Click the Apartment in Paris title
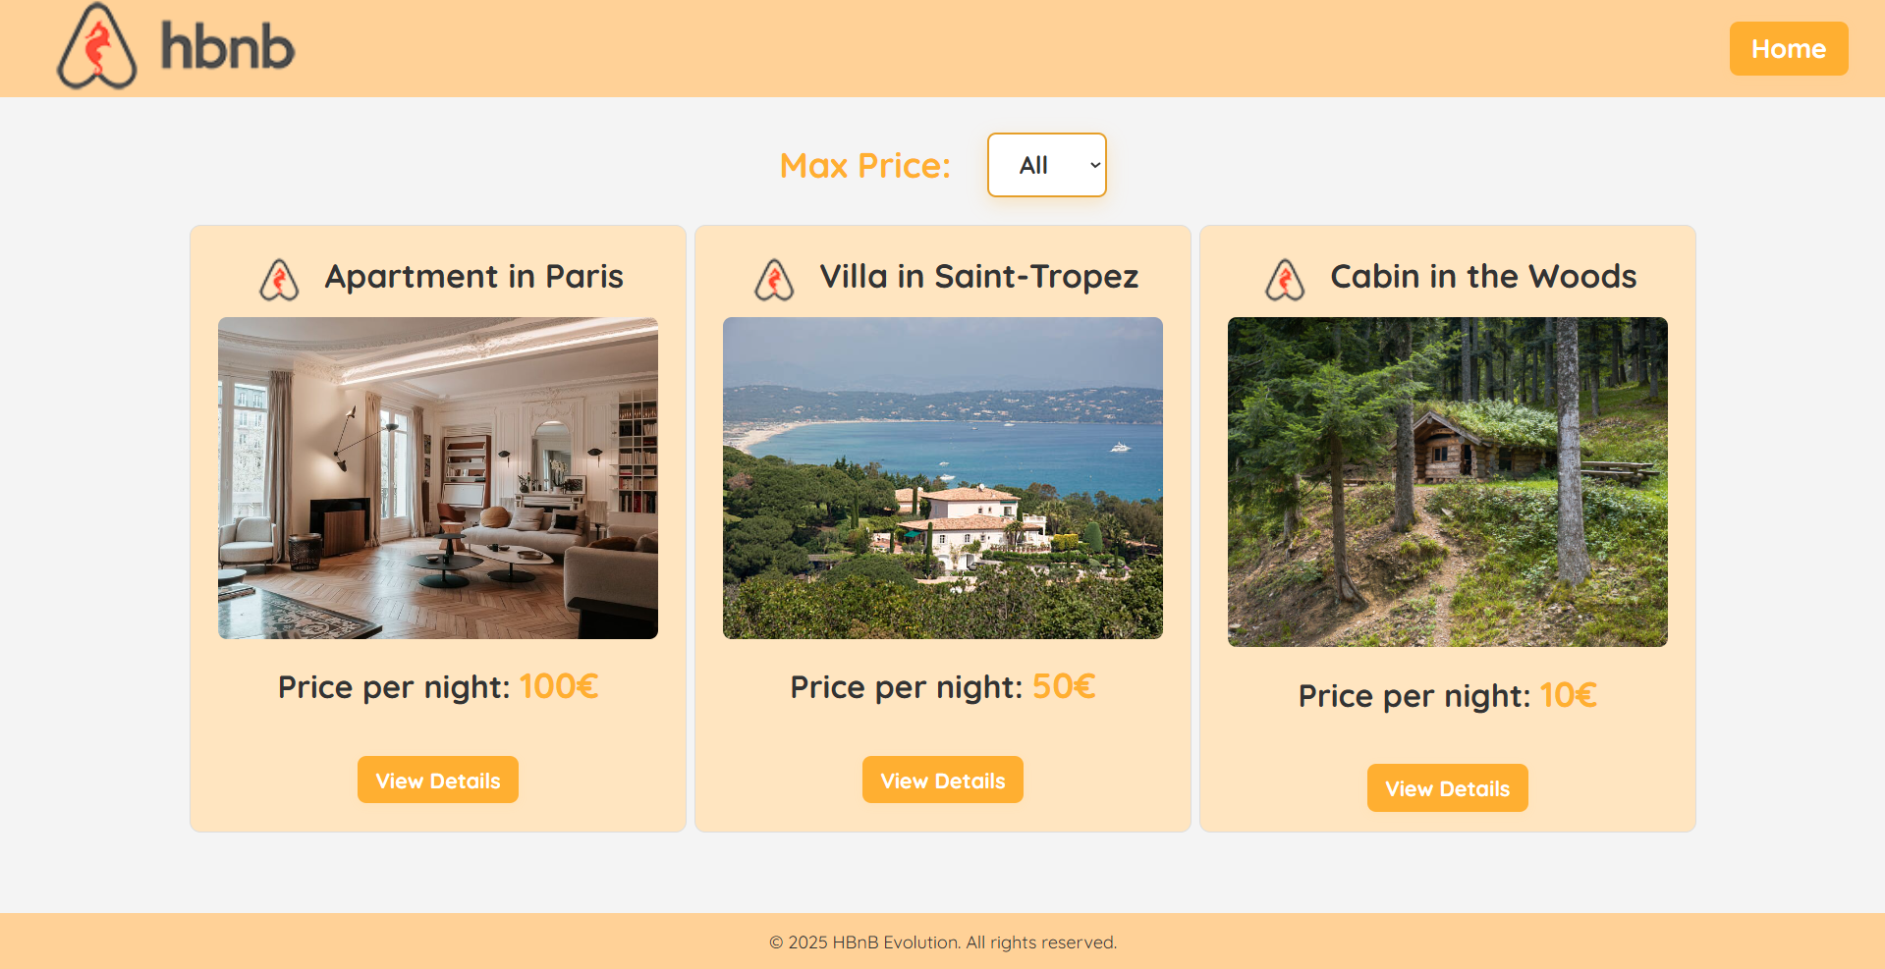1885x969 pixels. [474, 277]
